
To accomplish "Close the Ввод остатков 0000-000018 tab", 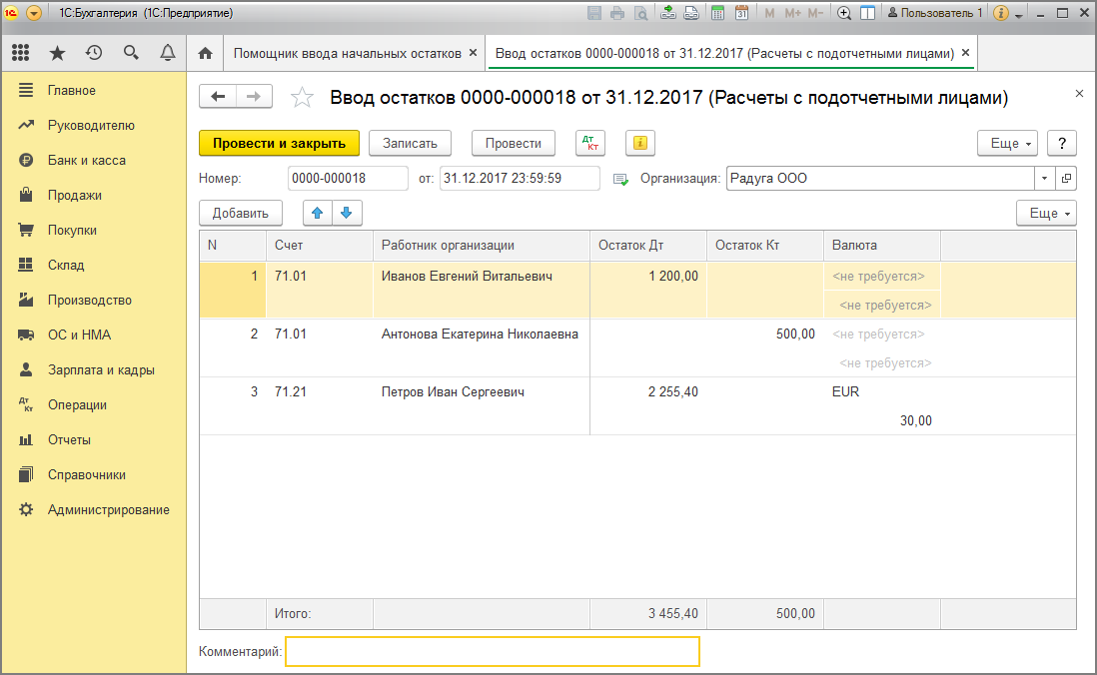I will (965, 53).
